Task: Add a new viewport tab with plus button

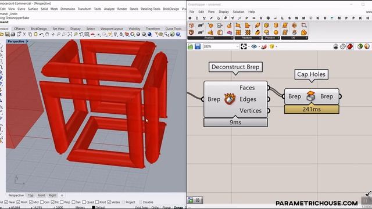Action: pyautogui.click(x=62, y=196)
